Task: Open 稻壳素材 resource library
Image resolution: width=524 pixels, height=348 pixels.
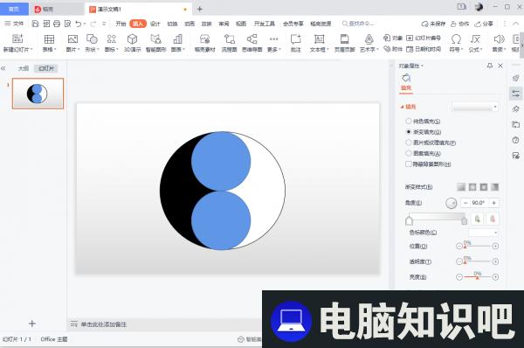Action: 205,39
